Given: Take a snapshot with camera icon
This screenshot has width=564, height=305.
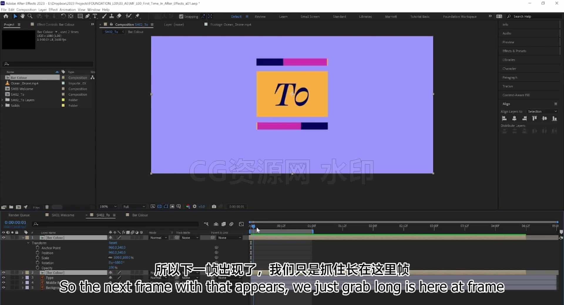Looking at the screenshot, I should point(214,207).
